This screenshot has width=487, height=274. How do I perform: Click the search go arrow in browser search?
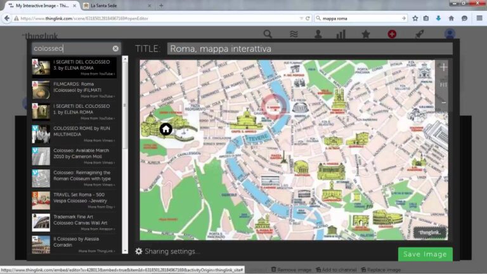point(403,18)
